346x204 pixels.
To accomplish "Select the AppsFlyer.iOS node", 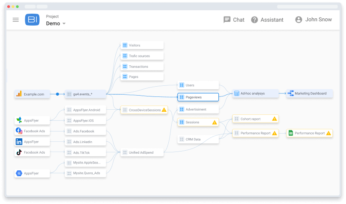I will pyautogui.click(x=85, y=120).
